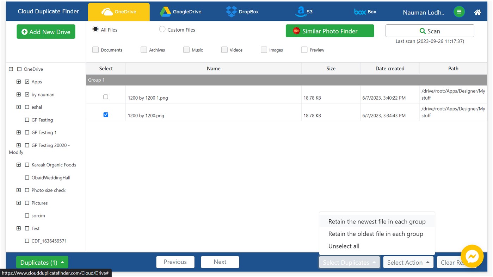Screen dimensions: 493x277
Task: Uncheck the duplicate 1200 by 1200.png file
Action: click(106, 114)
